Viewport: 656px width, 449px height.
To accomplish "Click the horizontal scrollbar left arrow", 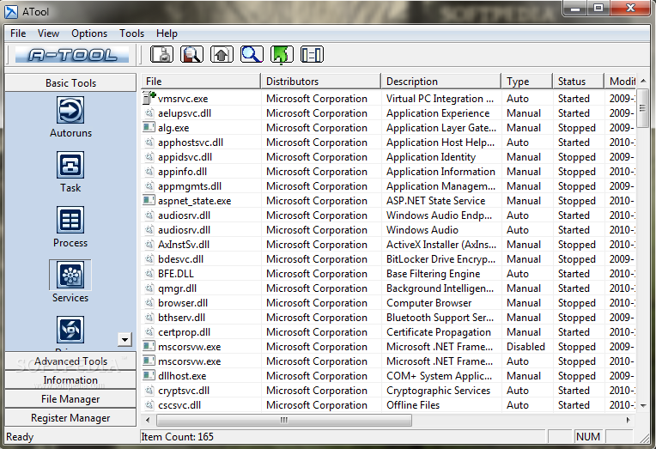I will [x=148, y=420].
